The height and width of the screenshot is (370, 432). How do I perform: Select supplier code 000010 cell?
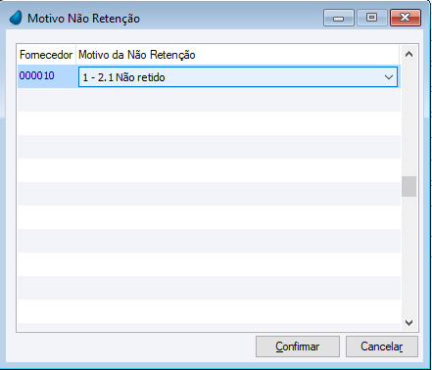pyautogui.click(x=47, y=76)
